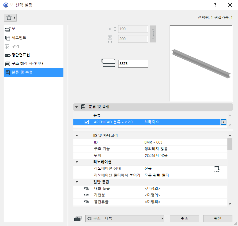Click the link icon beside 열관류율
The height and width of the screenshot is (226, 238).
point(87,202)
